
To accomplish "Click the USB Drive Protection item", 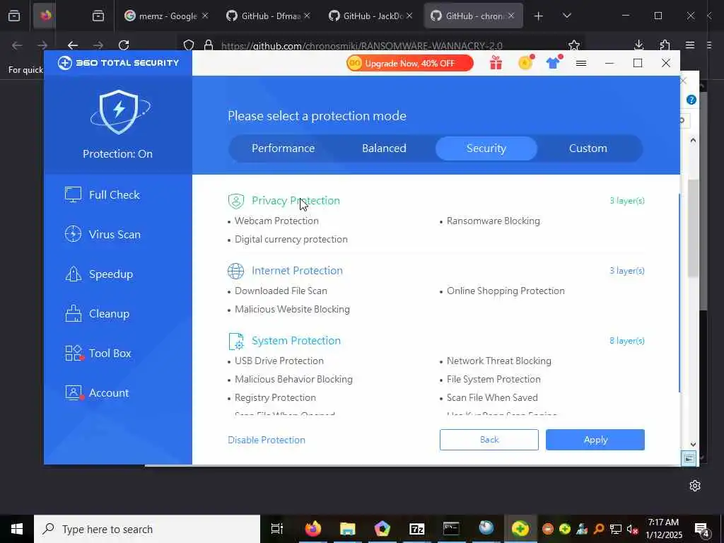I will pos(279,361).
